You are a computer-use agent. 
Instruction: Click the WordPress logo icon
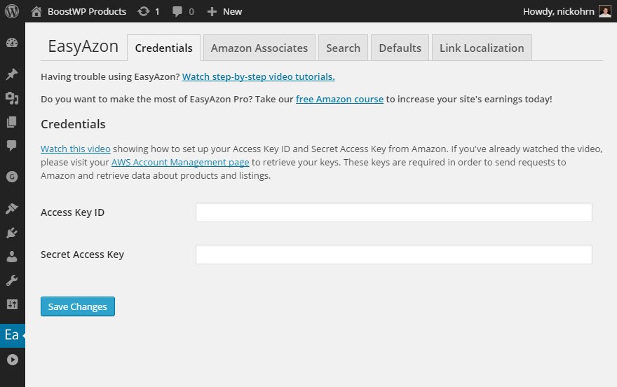tap(12, 11)
